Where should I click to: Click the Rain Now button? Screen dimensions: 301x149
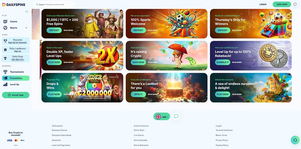point(138,62)
